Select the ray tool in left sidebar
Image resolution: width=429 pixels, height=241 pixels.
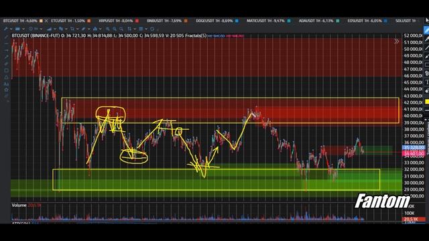(6, 50)
